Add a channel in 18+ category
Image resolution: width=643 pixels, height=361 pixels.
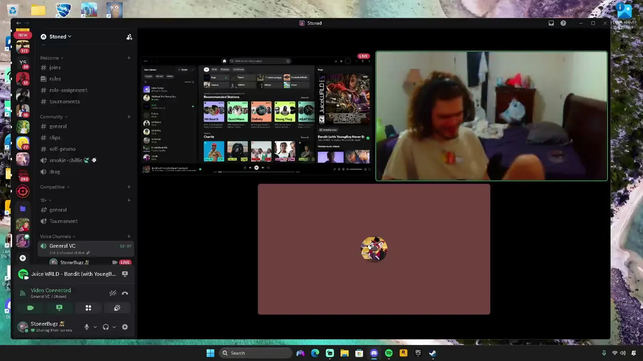tap(129, 200)
